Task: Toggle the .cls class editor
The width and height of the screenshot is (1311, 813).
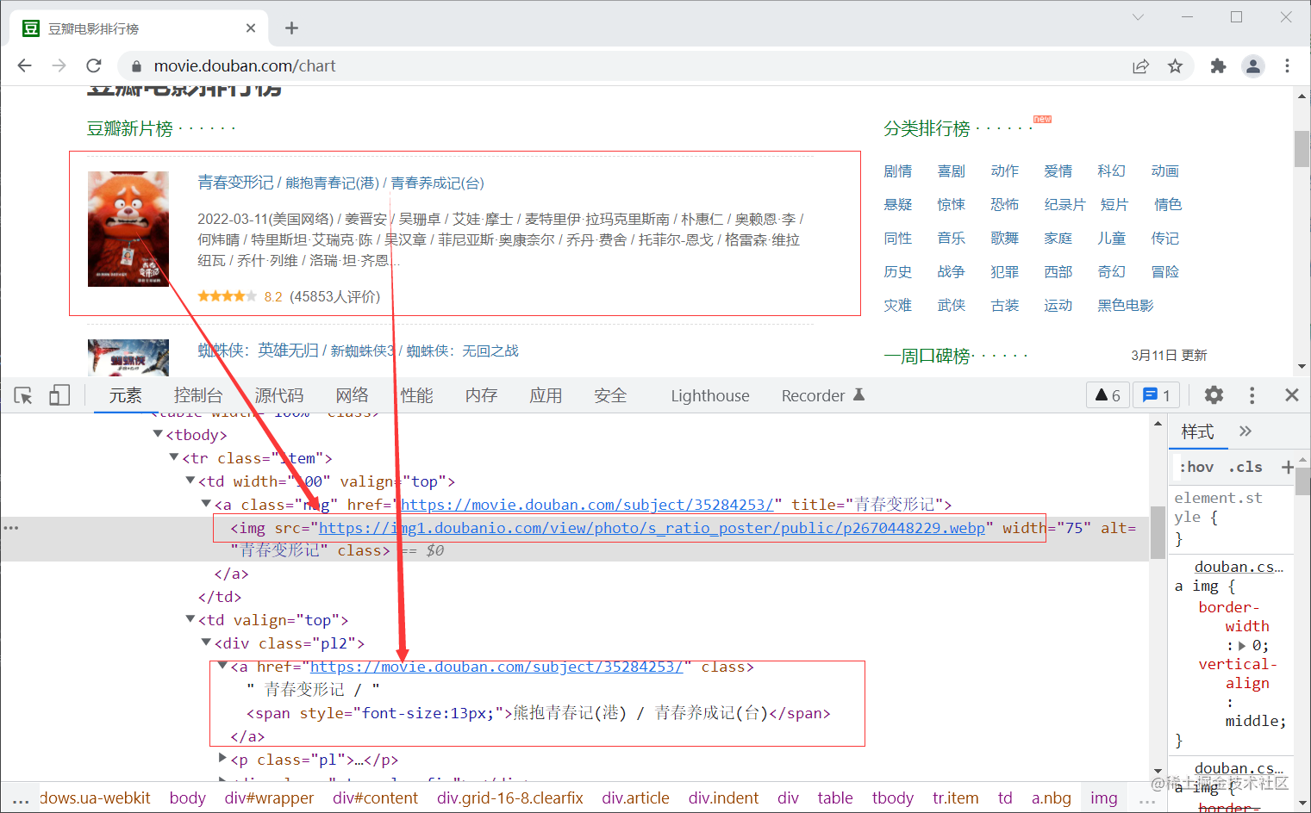Action: [1245, 467]
